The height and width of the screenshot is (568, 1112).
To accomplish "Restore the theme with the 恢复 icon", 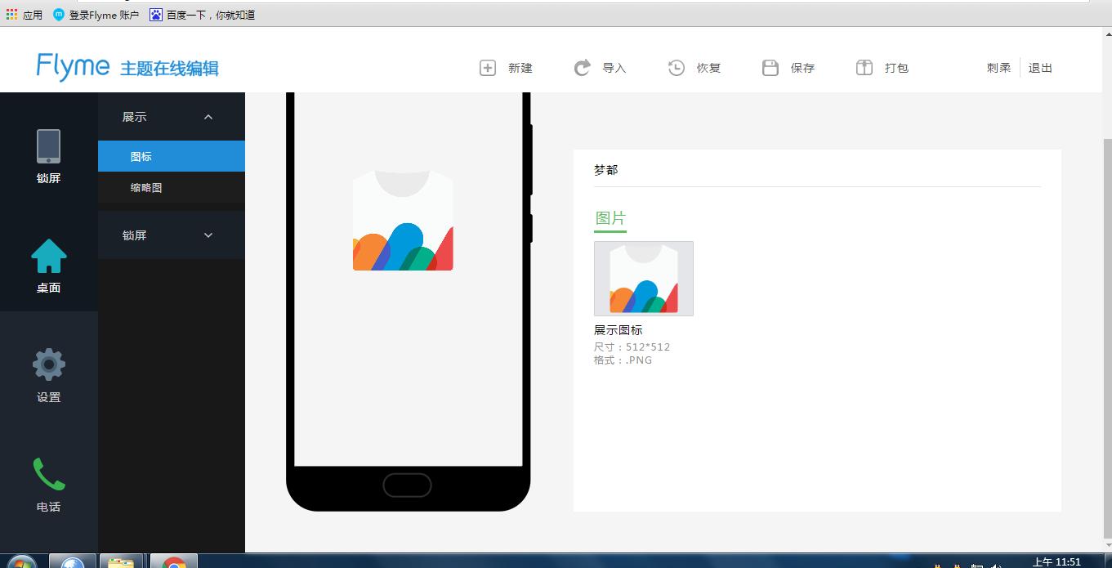I will 693,68.
